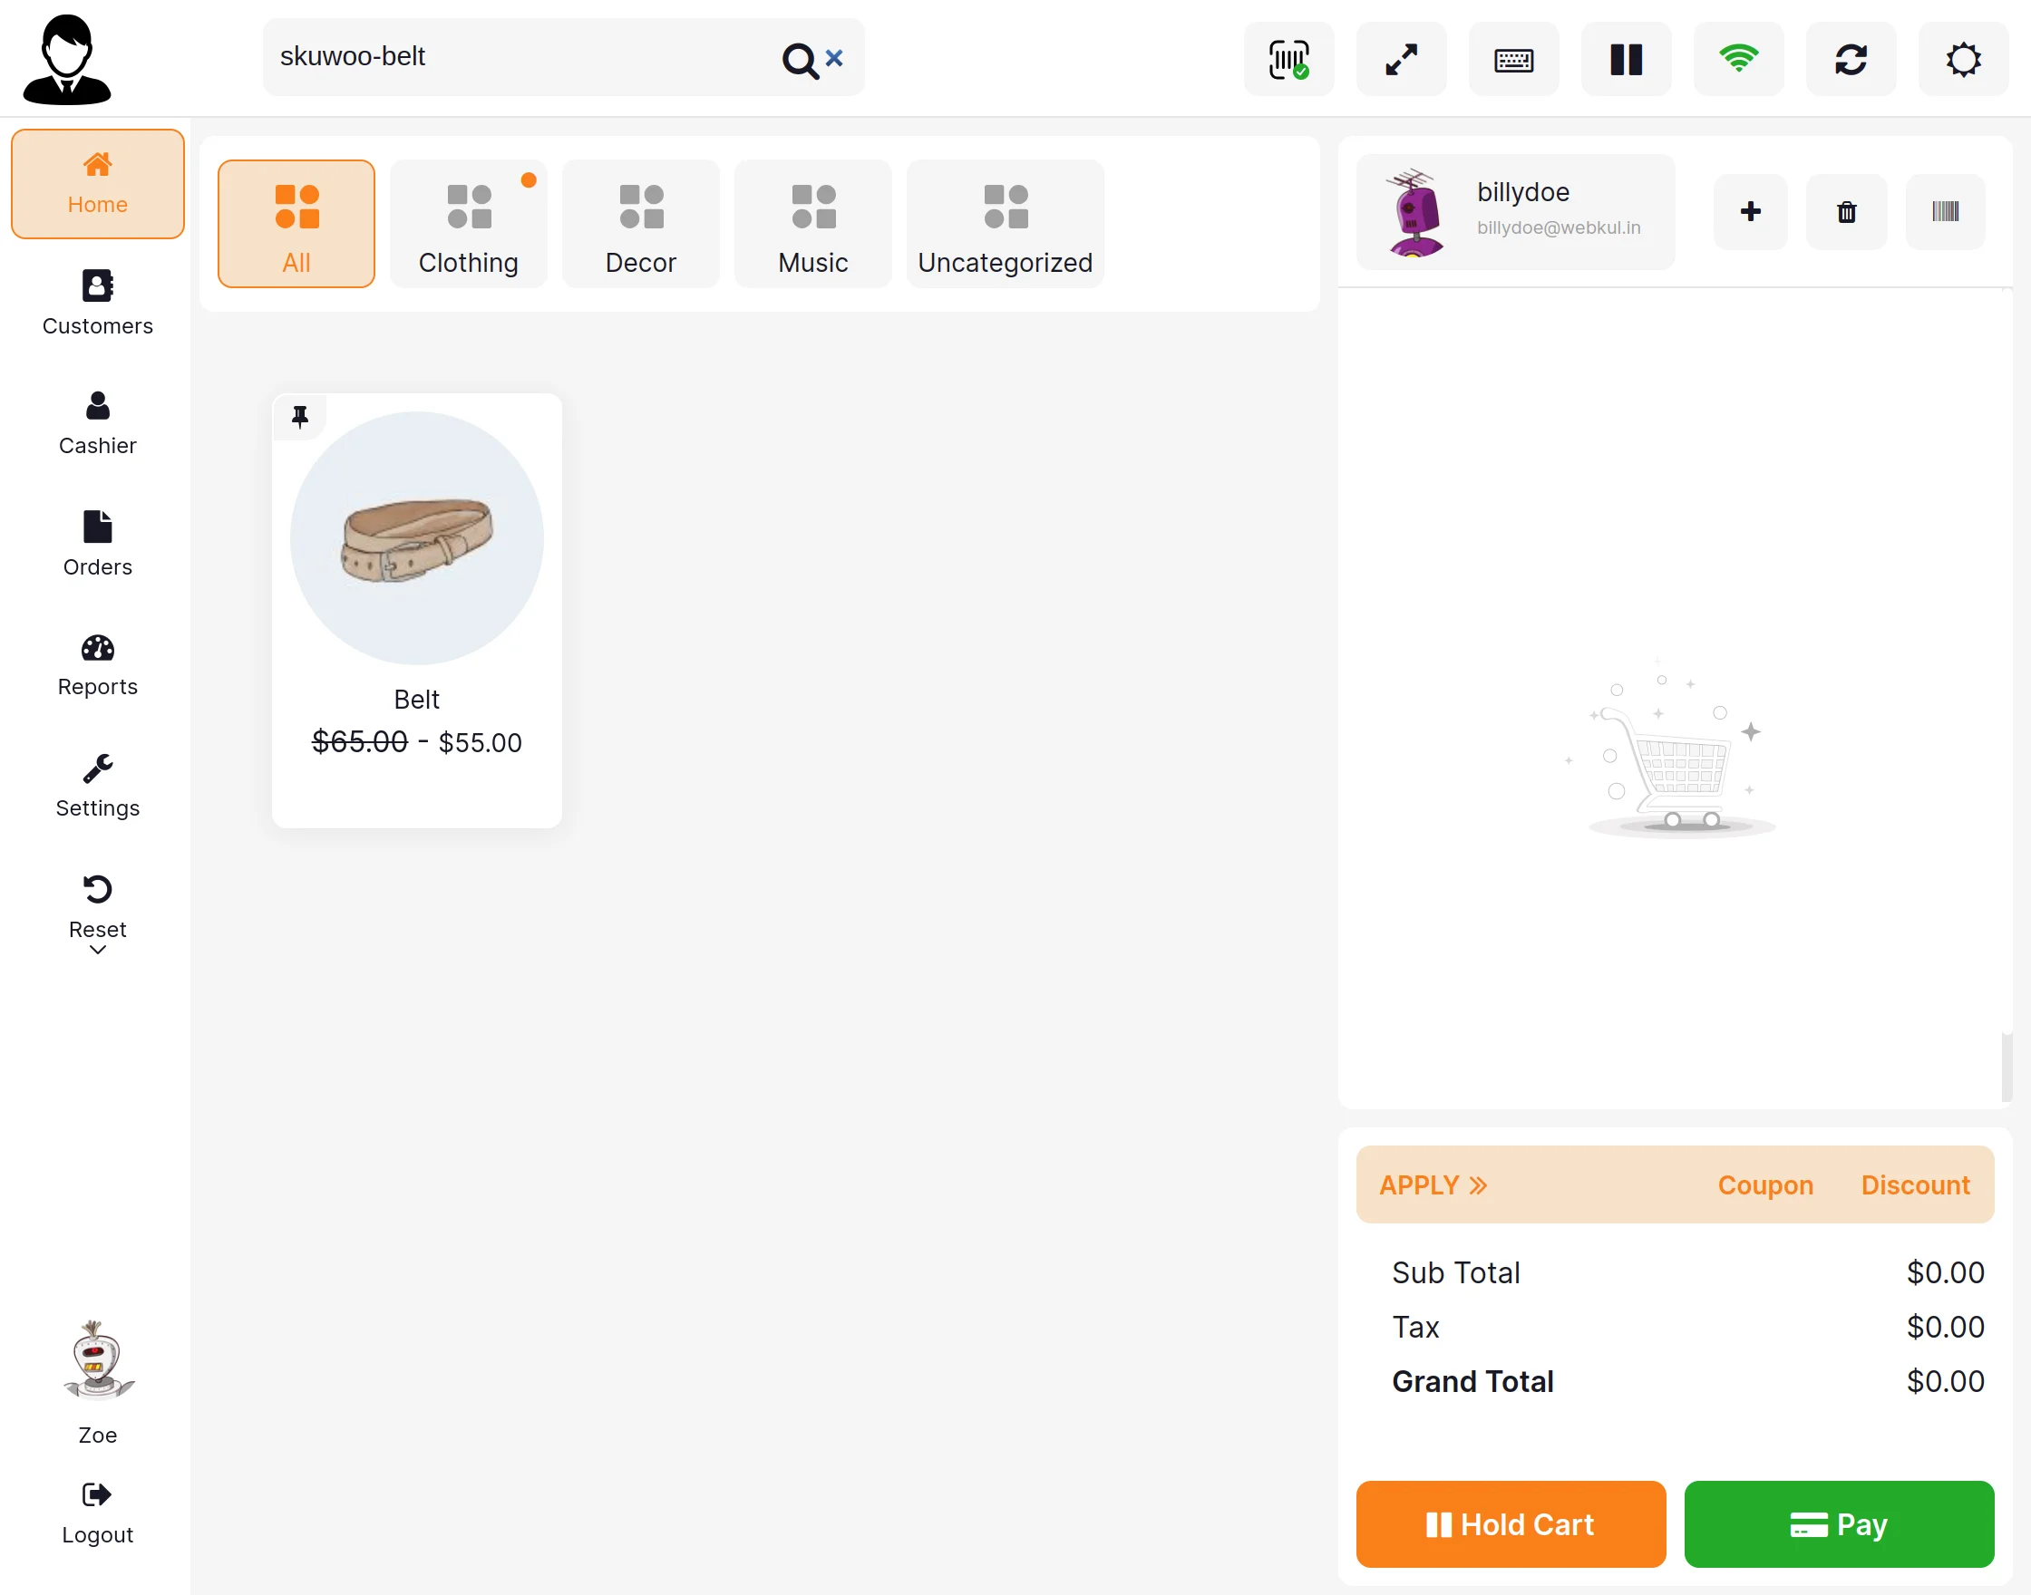Switch to the Clothing category
The width and height of the screenshot is (2031, 1595).
pyautogui.click(x=468, y=223)
